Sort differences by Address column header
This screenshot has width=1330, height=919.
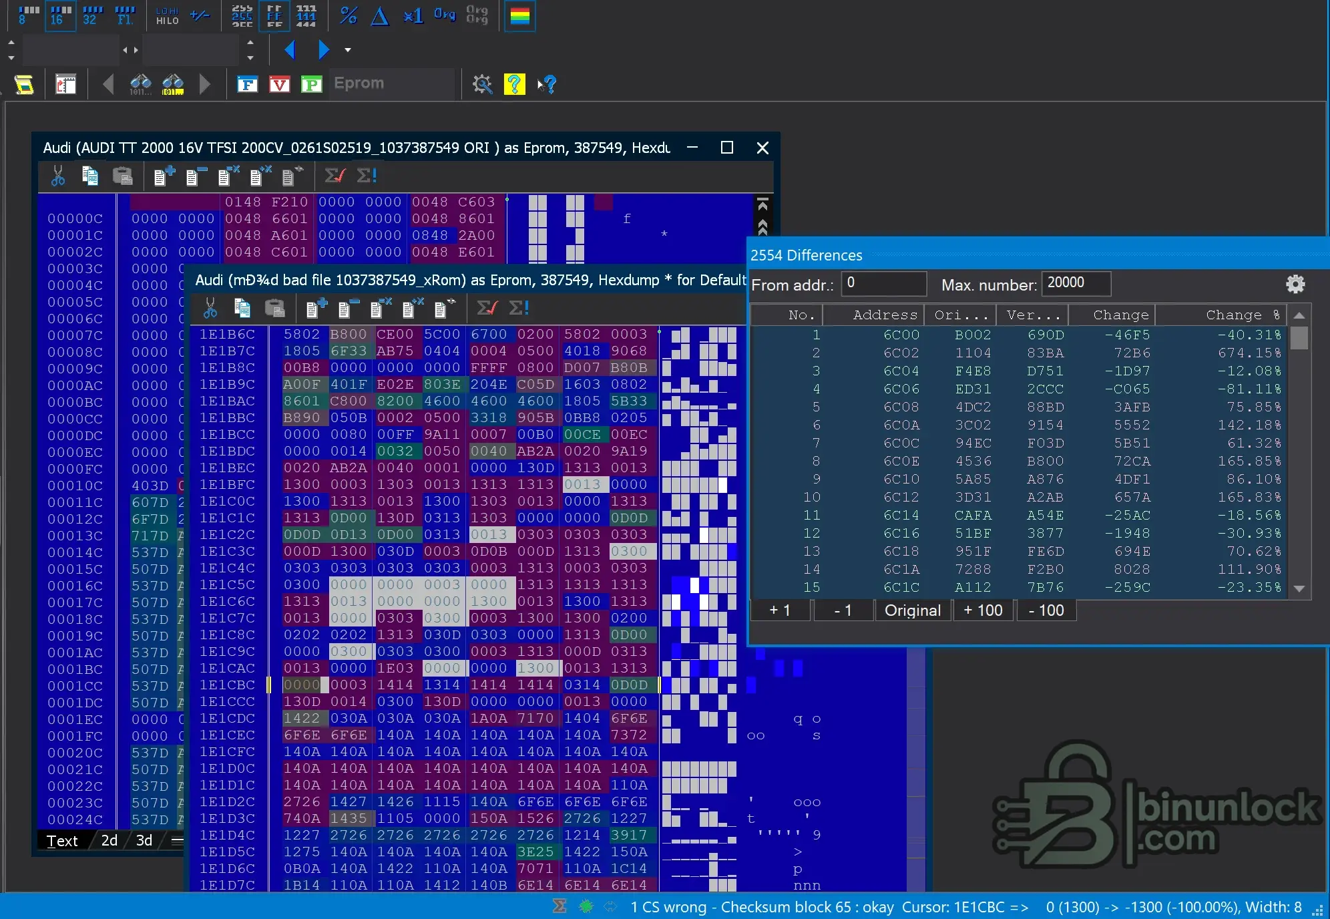873,315
